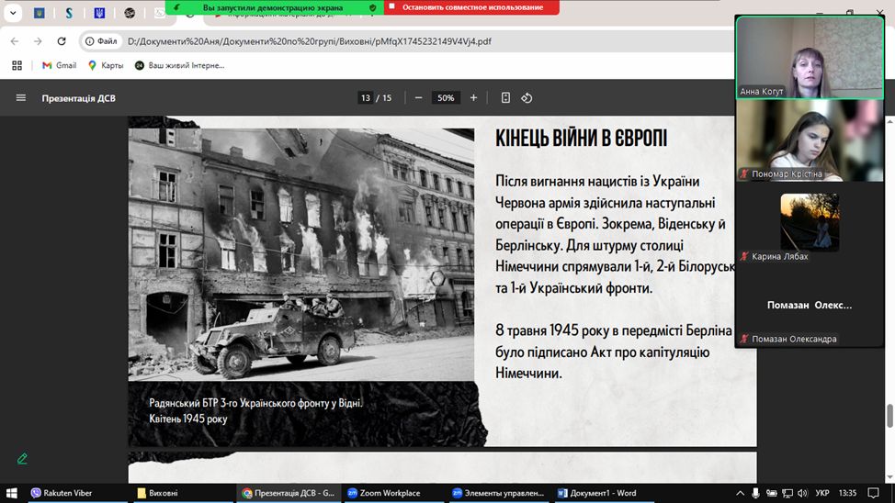This screenshot has width=895, height=503.
Task: Click the PDF vertical scrollbar thumb
Action: point(889,416)
